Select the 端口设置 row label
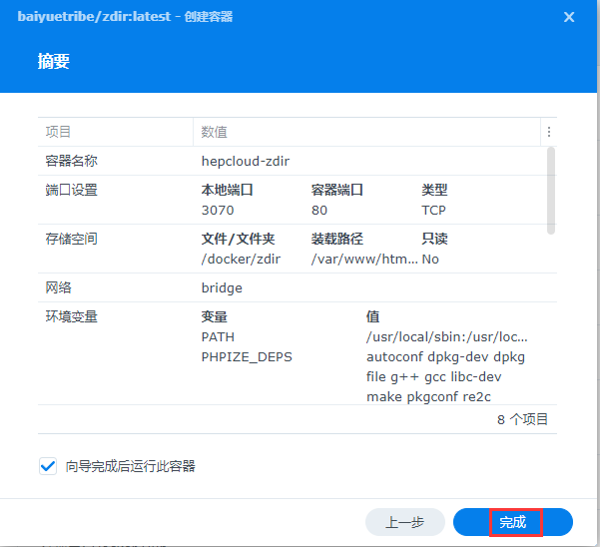Screen dimensions: 600x547 tap(72, 190)
